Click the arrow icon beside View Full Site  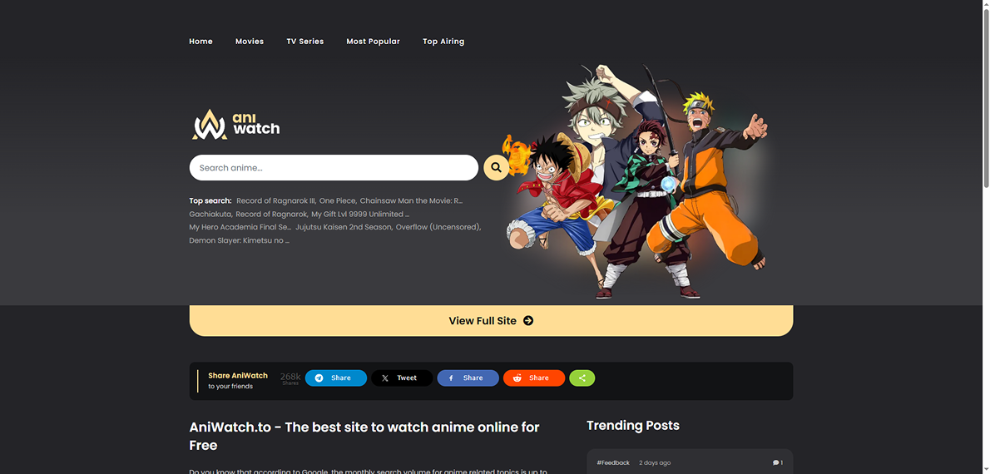(x=528, y=321)
